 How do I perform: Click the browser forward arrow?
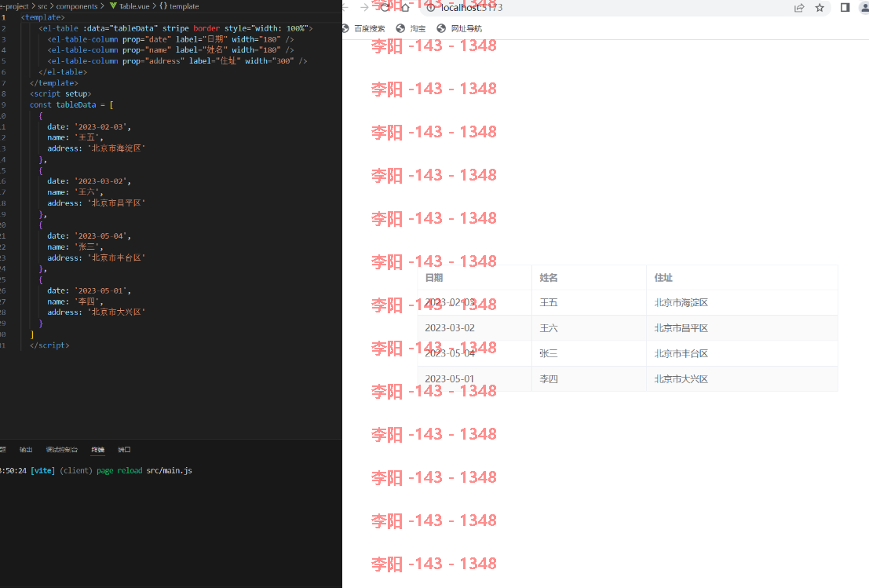[364, 7]
